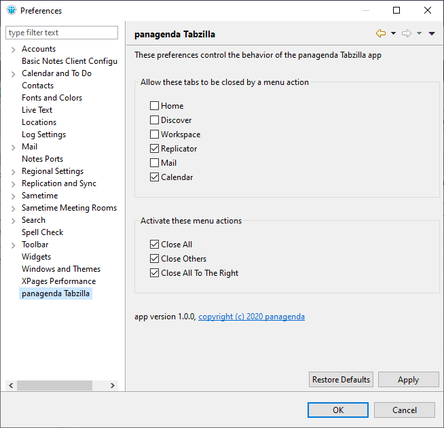
Task: Select Fonts and Colors in the tree
Action: (52, 98)
